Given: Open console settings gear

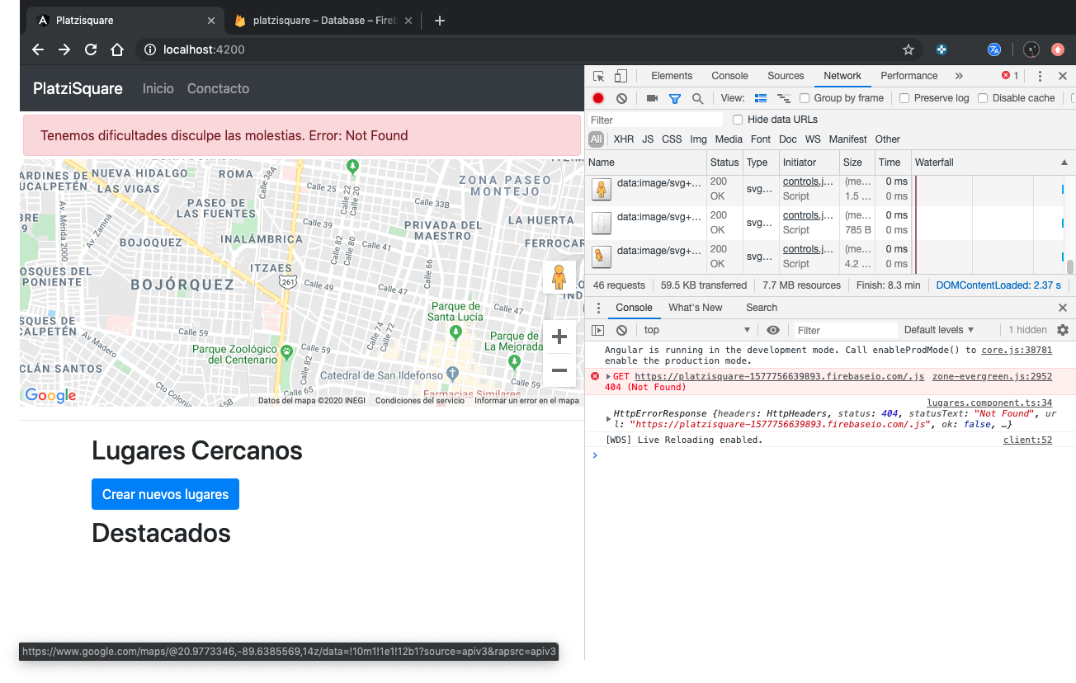Looking at the screenshot, I should [1063, 330].
